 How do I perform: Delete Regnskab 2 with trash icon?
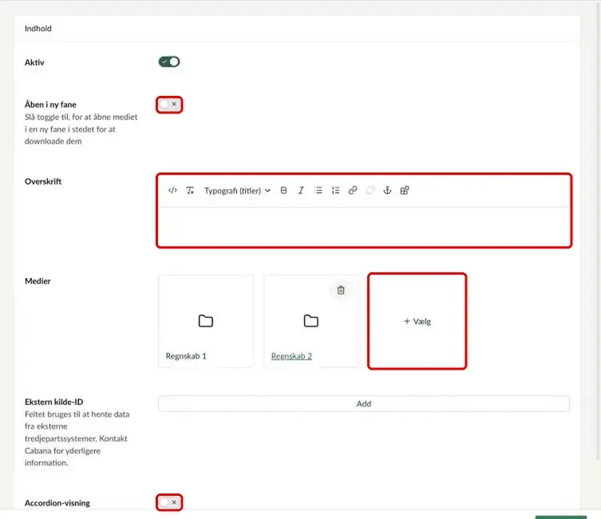[x=341, y=290]
